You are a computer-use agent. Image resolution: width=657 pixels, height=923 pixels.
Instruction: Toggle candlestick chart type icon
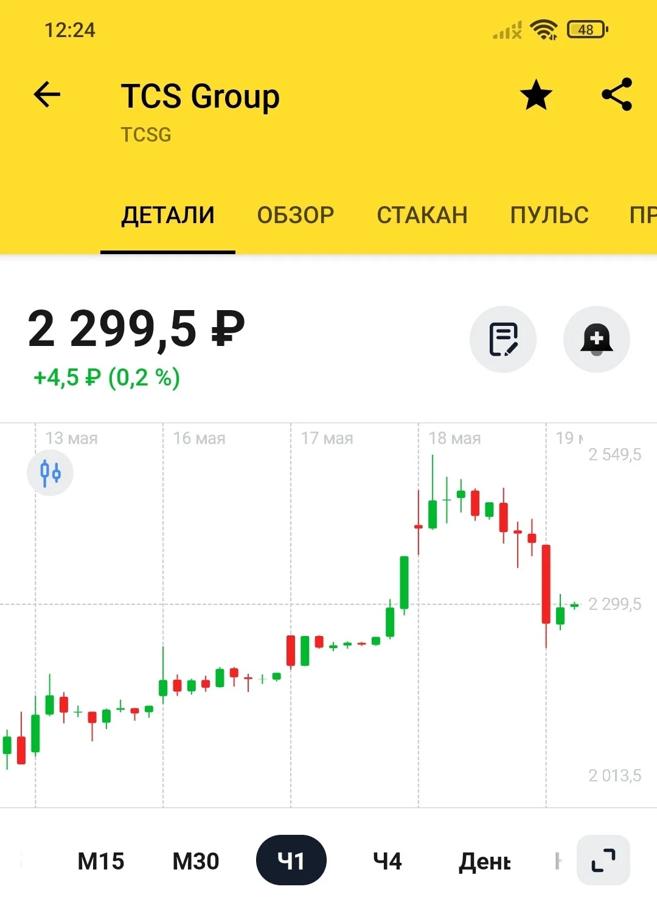pos(50,472)
